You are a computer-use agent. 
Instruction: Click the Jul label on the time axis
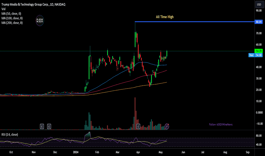coord(203,152)
